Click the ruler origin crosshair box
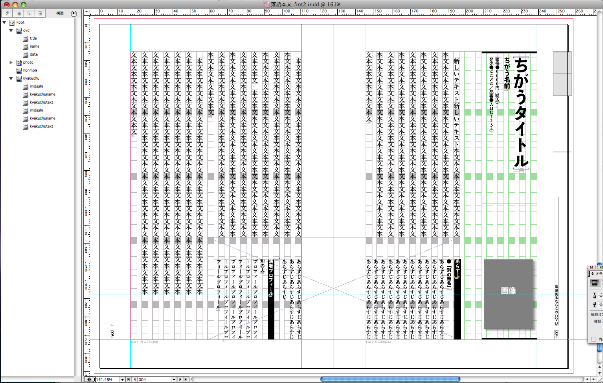603x383 pixels. [x=86, y=13]
